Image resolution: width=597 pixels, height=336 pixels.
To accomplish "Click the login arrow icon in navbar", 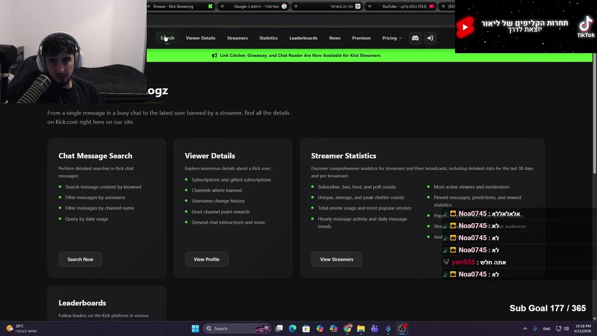I will pyautogui.click(x=430, y=38).
